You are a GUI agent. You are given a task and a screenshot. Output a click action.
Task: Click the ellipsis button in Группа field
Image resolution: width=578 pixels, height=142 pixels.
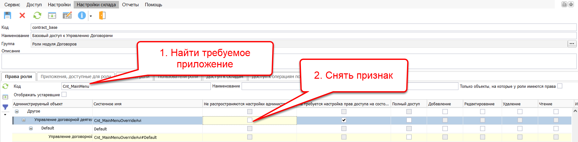pos(572,44)
